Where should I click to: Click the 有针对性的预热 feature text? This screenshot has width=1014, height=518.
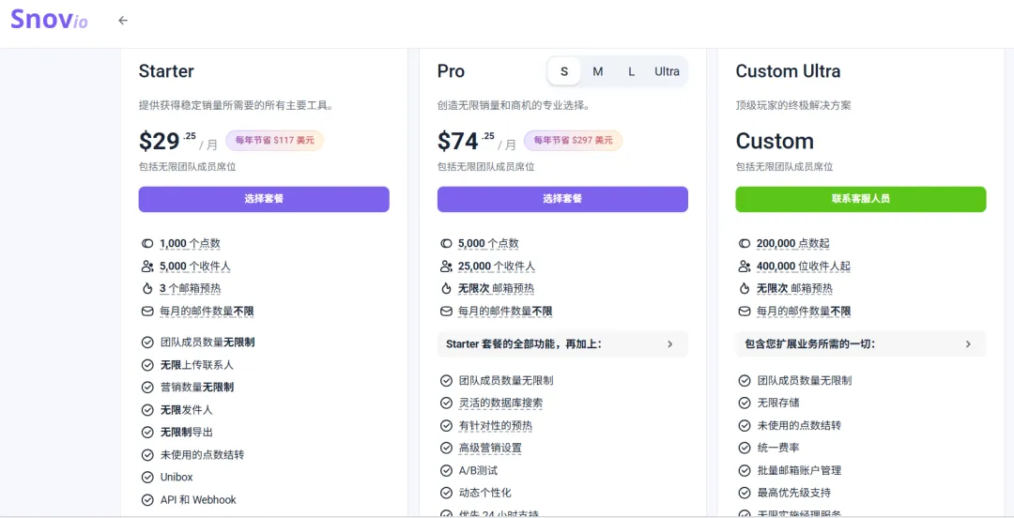point(496,425)
